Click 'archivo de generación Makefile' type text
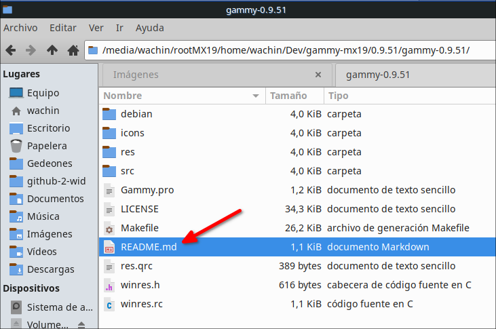Viewport: 496px width, 329px height. tap(398, 228)
